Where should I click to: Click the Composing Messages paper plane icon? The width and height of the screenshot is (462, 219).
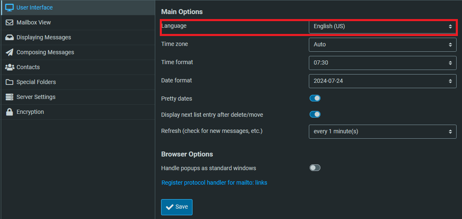tap(10, 52)
